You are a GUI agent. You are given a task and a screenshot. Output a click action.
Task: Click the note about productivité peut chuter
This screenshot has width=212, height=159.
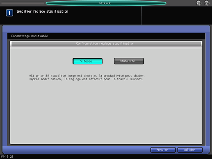[87, 76]
